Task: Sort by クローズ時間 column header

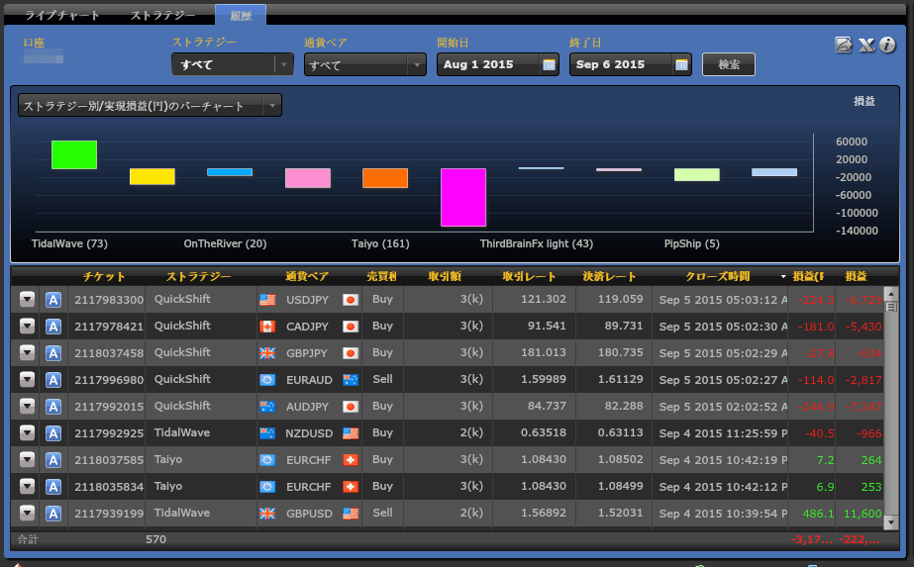Action: pyautogui.click(x=717, y=276)
